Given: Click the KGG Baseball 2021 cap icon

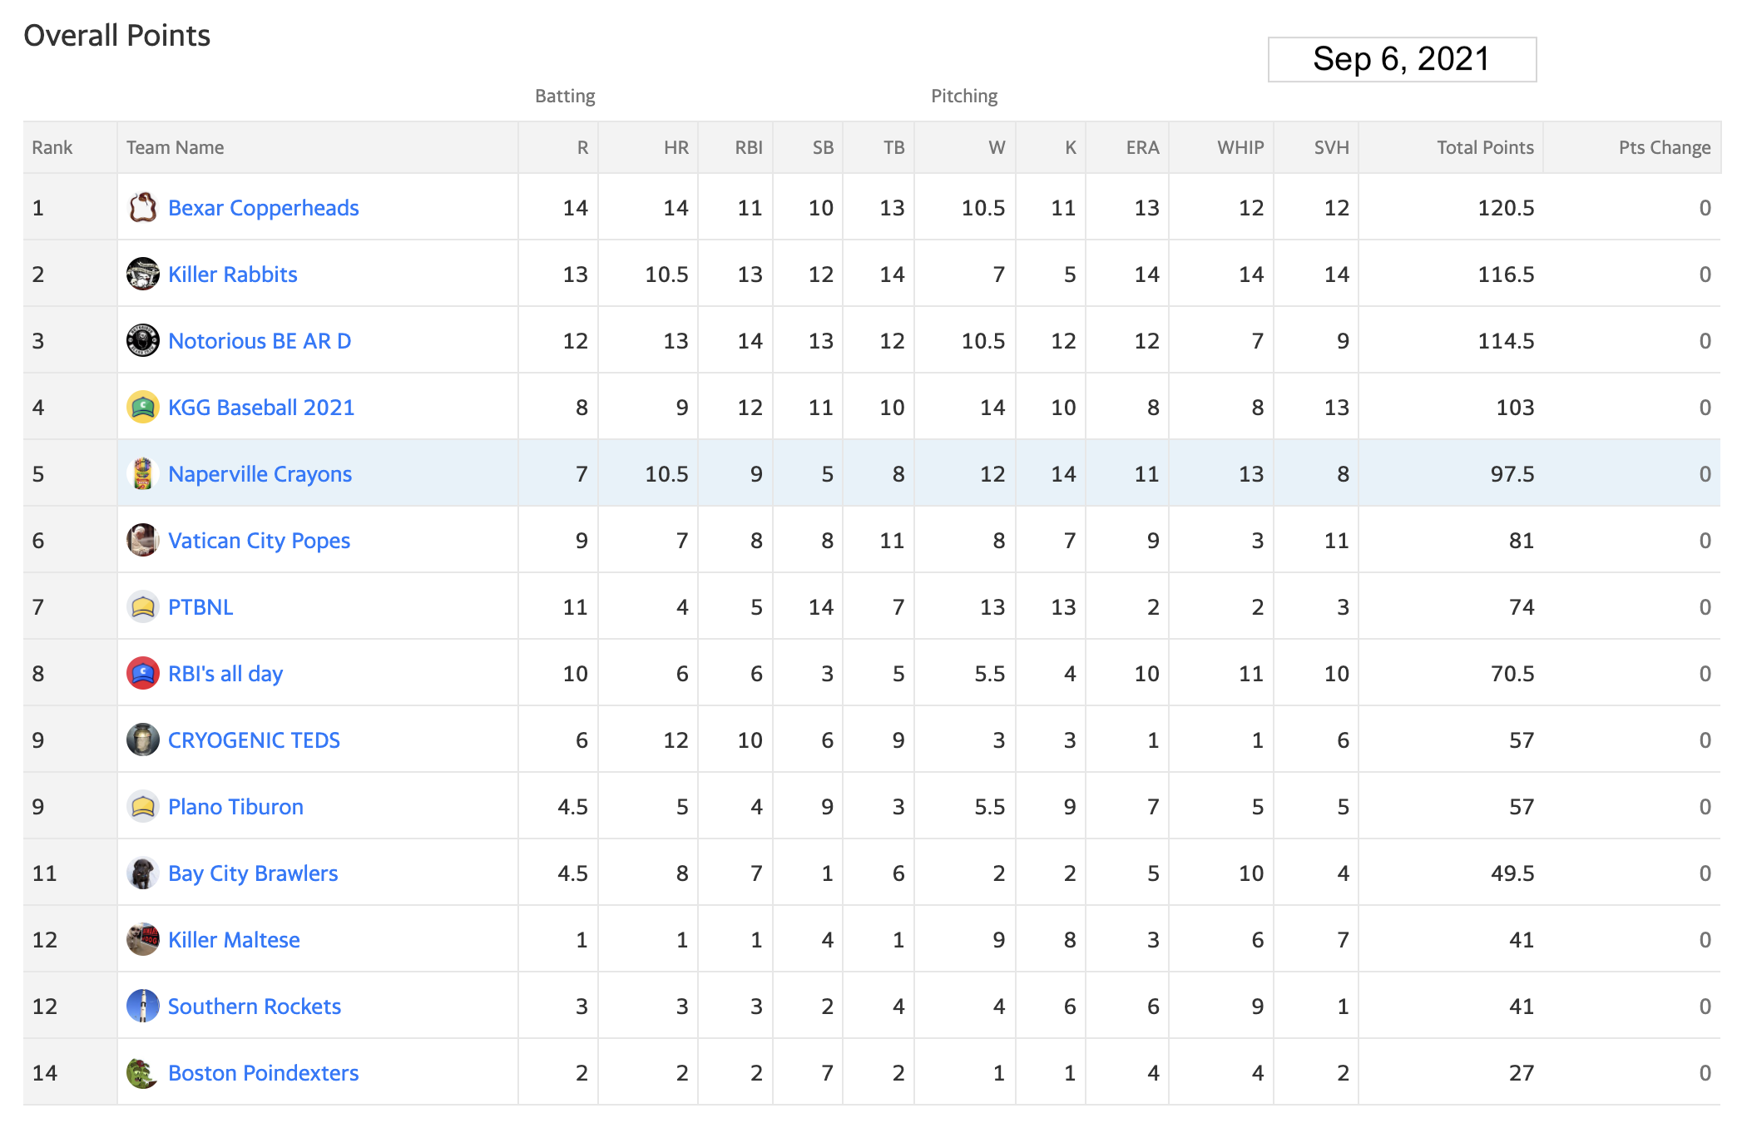Looking at the screenshot, I should [142, 407].
